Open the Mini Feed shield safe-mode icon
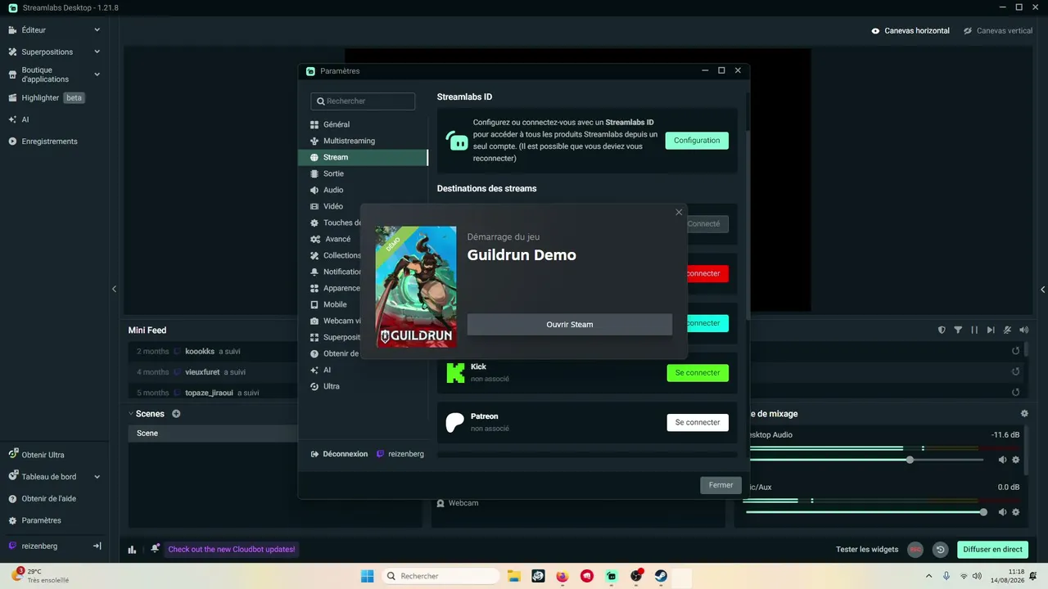This screenshot has height=589, width=1048. (x=942, y=330)
